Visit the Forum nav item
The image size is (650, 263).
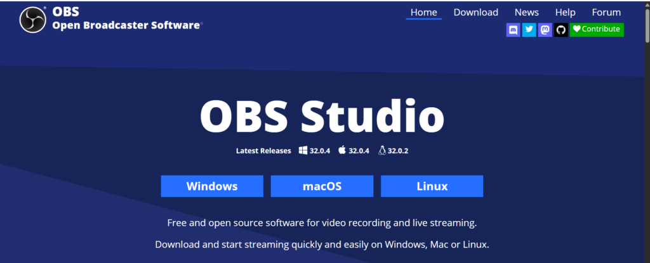click(x=606, y=12)
